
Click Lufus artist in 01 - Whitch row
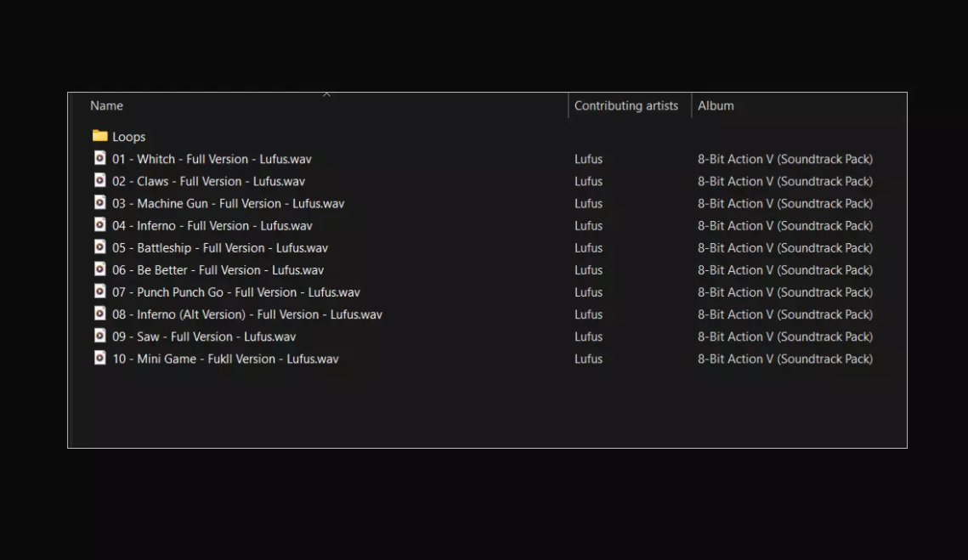click(588, 159)
